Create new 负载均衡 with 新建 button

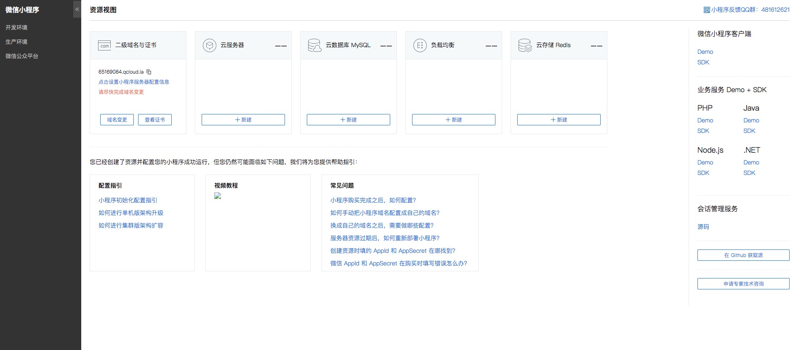coord(454,120)
